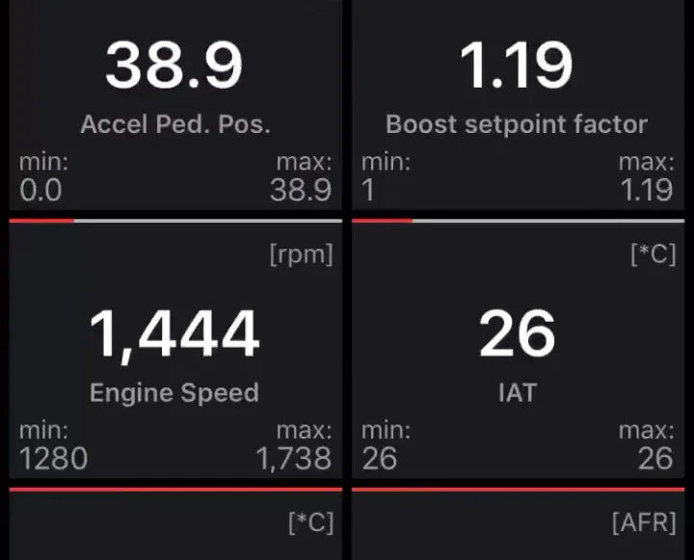Click the [*C] unit above IAT

point(653,255)
